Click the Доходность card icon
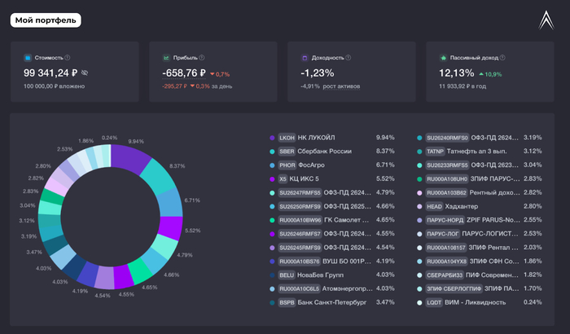Image resolution: width=570 pixels, height=334 pixels. [305, 59]
